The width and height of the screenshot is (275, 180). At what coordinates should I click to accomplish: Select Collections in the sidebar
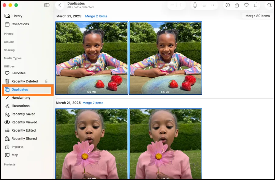tap(20, 24)
